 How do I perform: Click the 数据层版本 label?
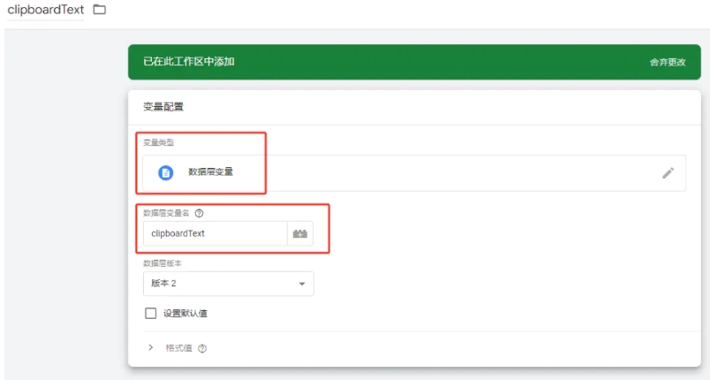(162, 263)
